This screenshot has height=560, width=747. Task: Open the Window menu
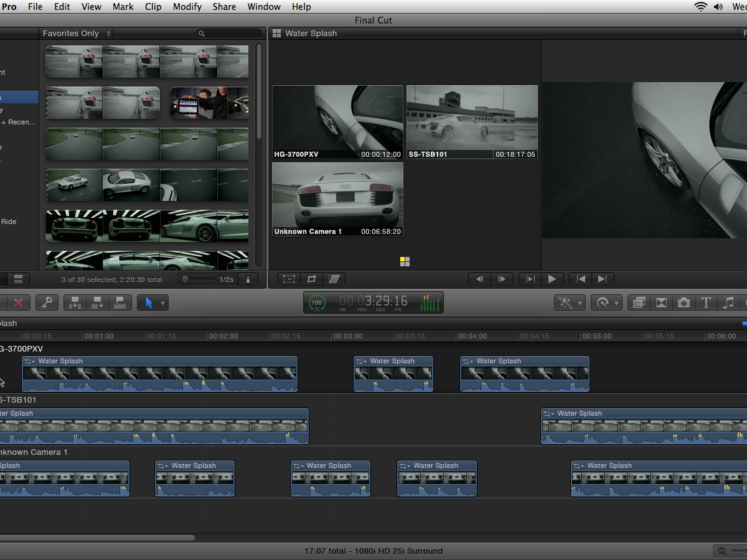click(264, 7)
